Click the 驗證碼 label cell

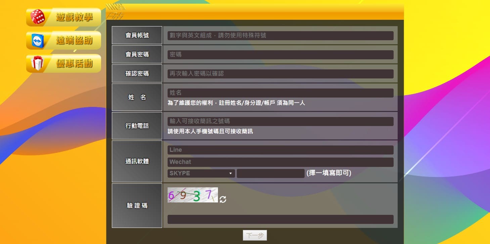pos(137,205)
